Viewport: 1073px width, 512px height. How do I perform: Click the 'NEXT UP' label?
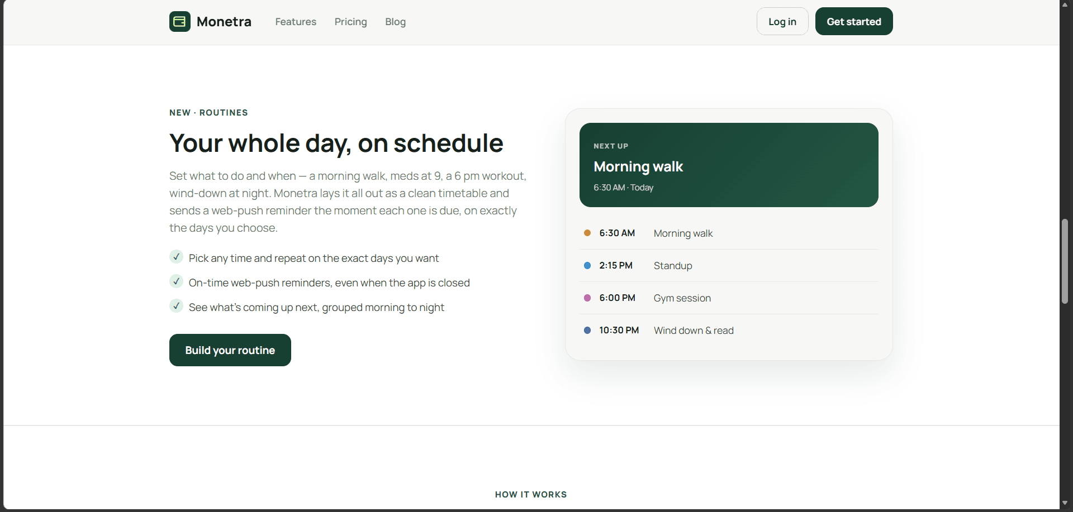(x=611, y=146)
